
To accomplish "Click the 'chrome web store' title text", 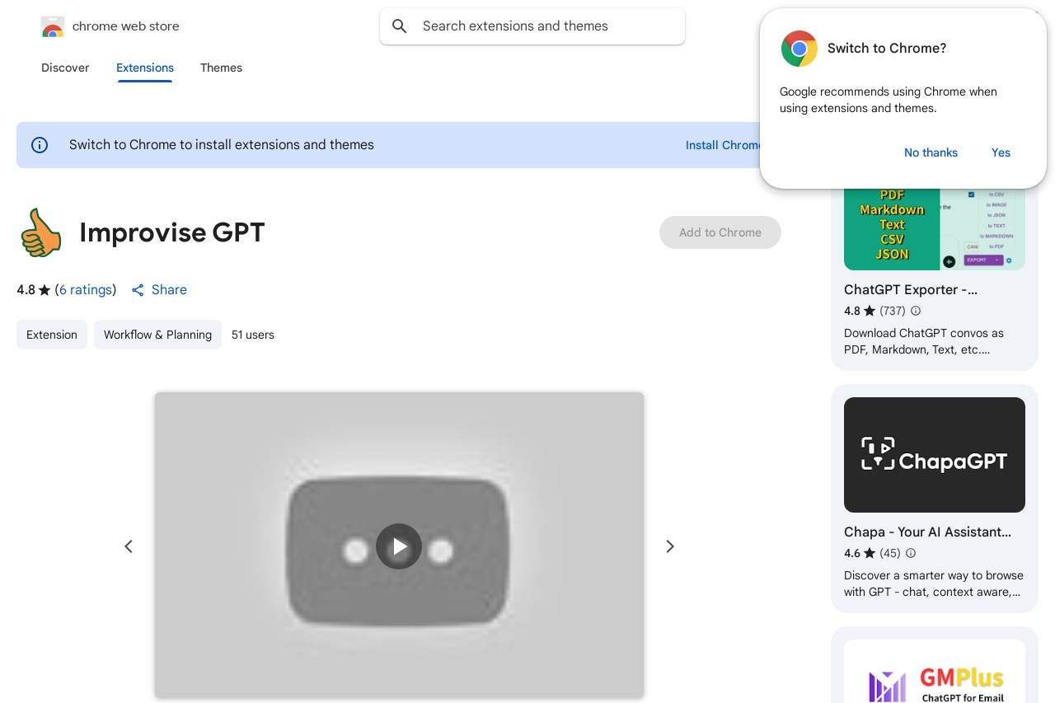I will (x=126, y=26).
